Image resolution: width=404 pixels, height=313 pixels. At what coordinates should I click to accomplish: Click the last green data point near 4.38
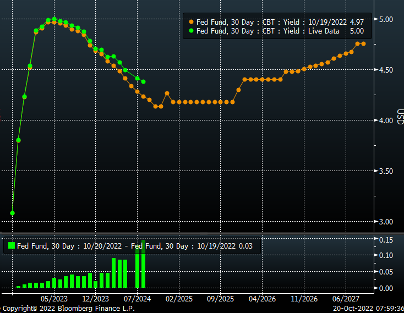pyautogui.click(x=144, y=81)
